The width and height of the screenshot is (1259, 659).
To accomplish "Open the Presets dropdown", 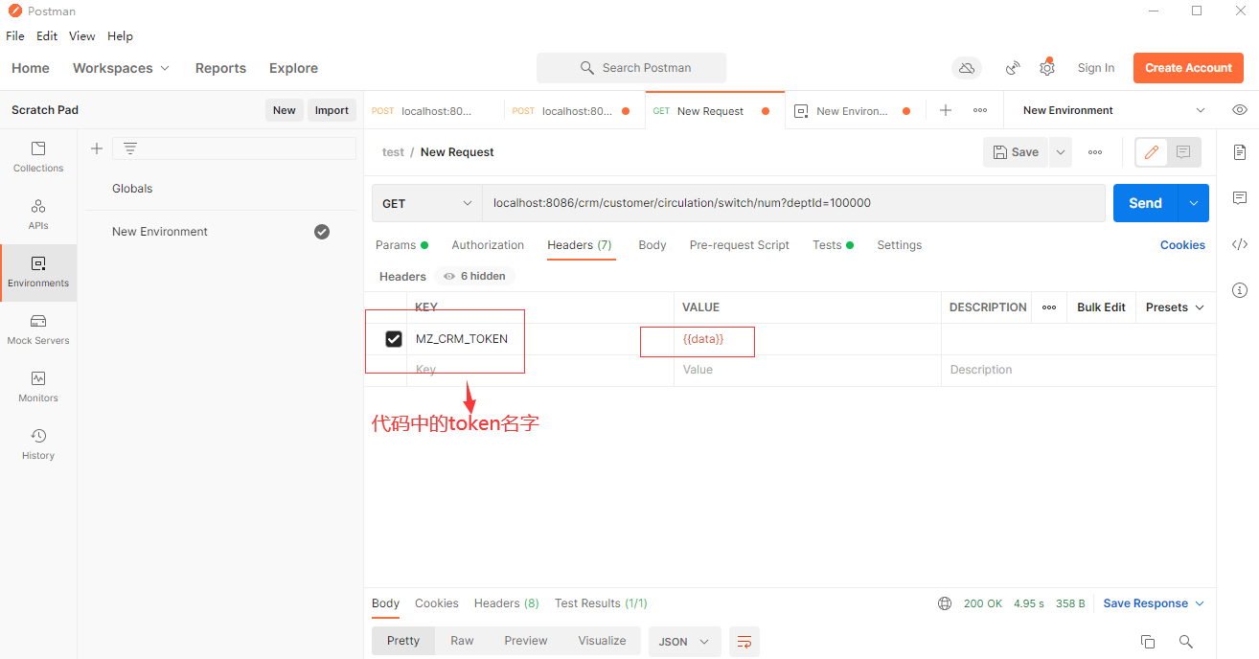I will (1175, 307).
